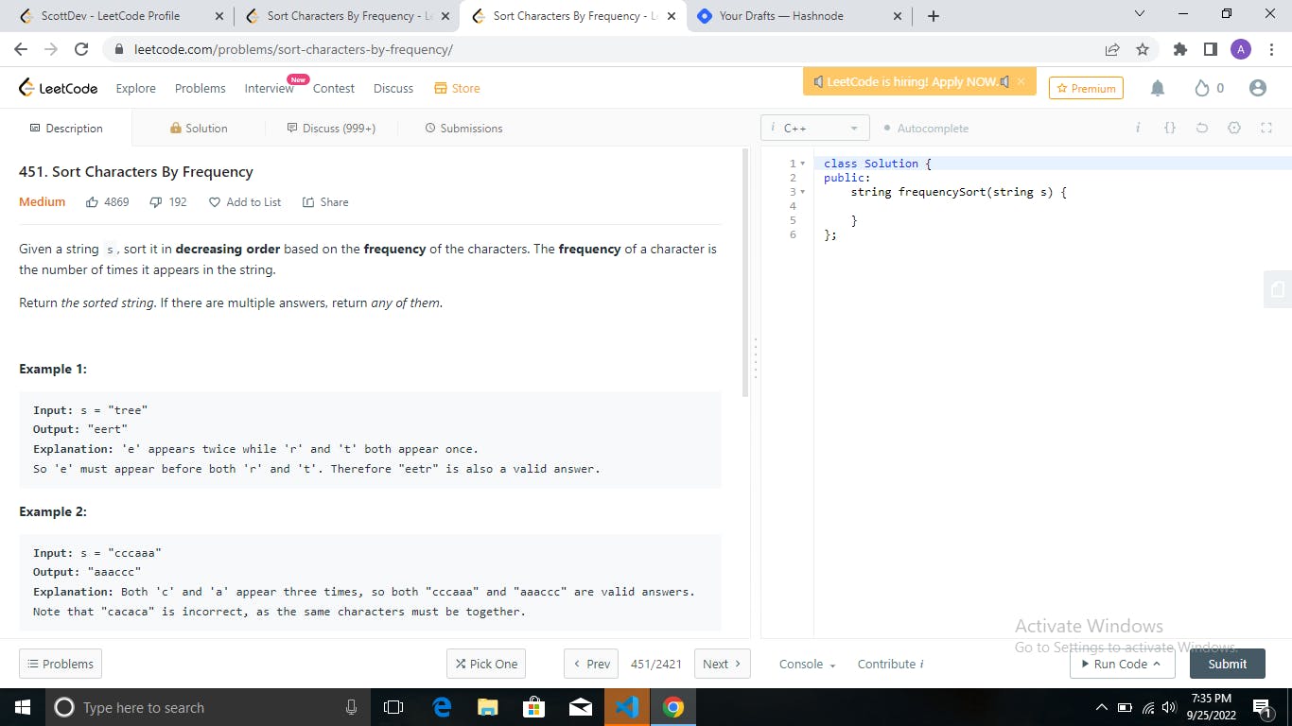Switch to the Description tab
Screen dimensions: 1292x726
coord(66,128)
